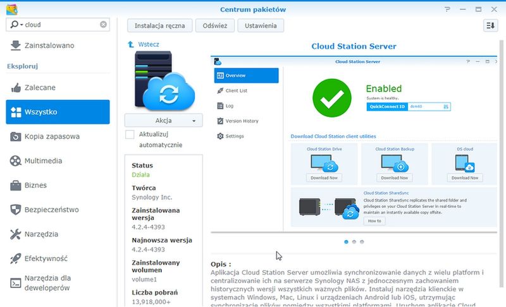Select the second screenshot carousel dot

click(354, 242)
